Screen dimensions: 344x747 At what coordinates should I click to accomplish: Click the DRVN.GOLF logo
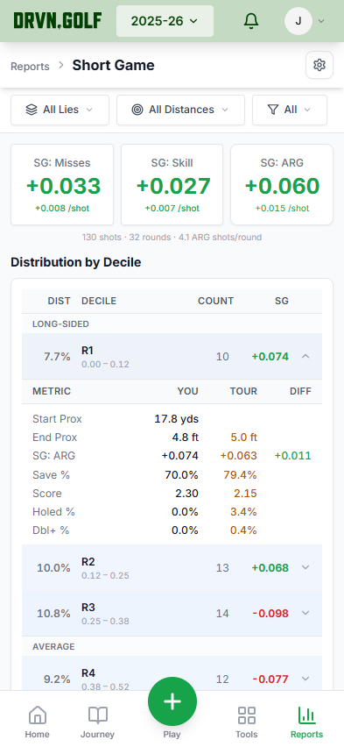click(58, 21)
